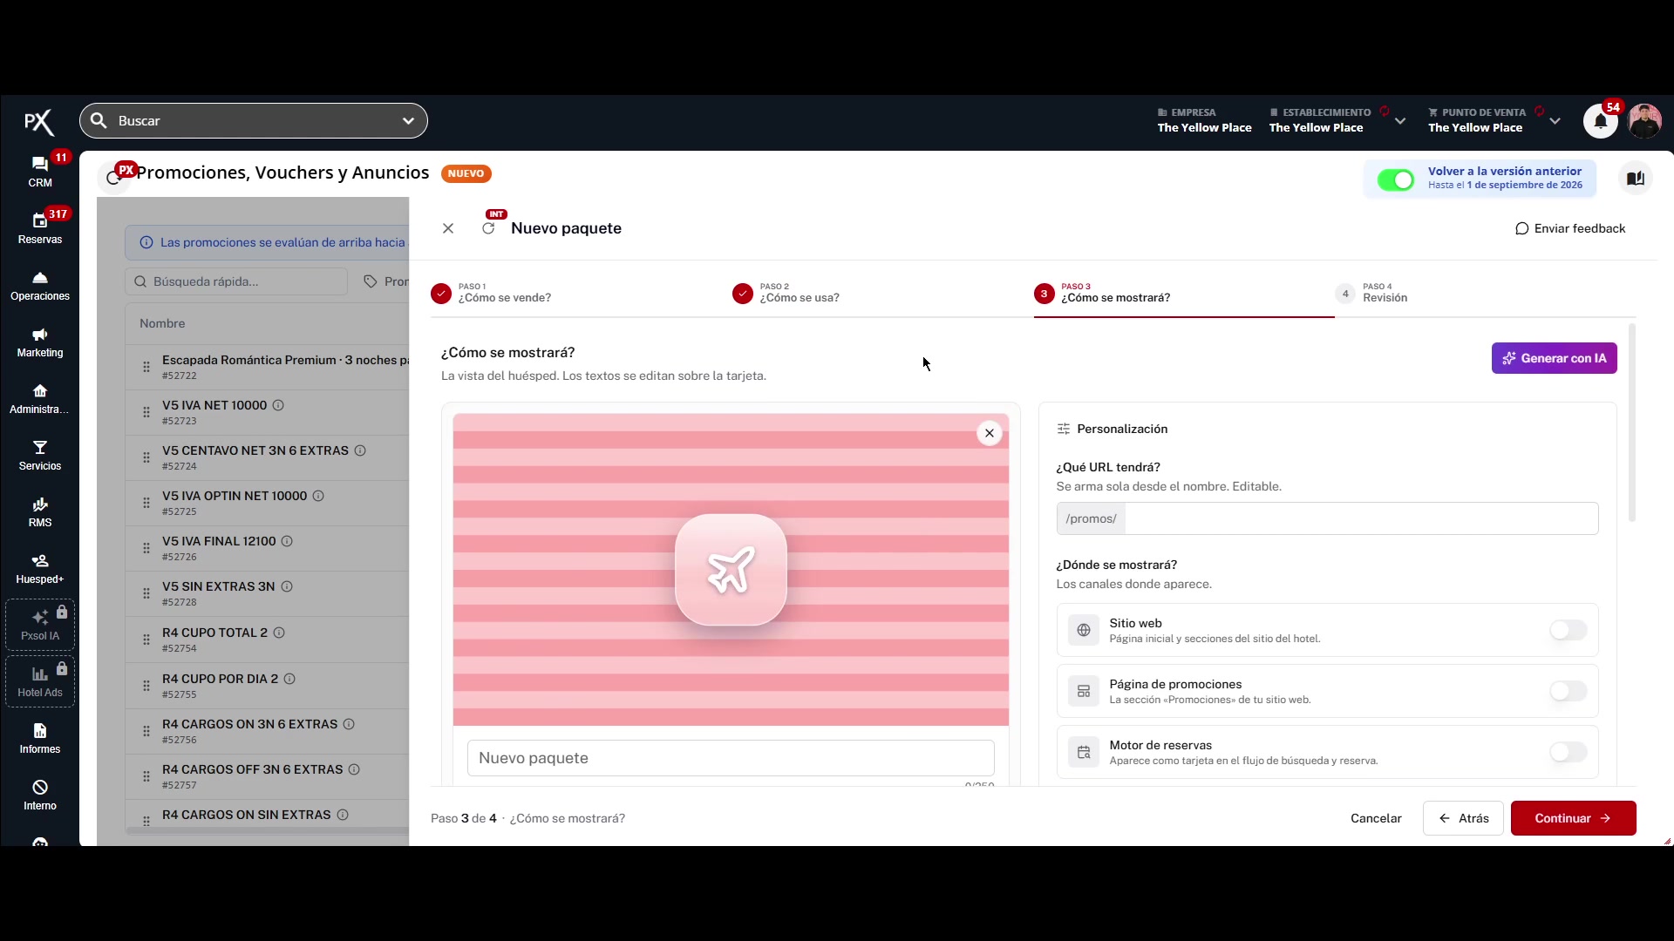Screen dimensions: 1674x941
Task: Select R4 CARGOS ON SIN EXTRAS row
Action: 267,816
